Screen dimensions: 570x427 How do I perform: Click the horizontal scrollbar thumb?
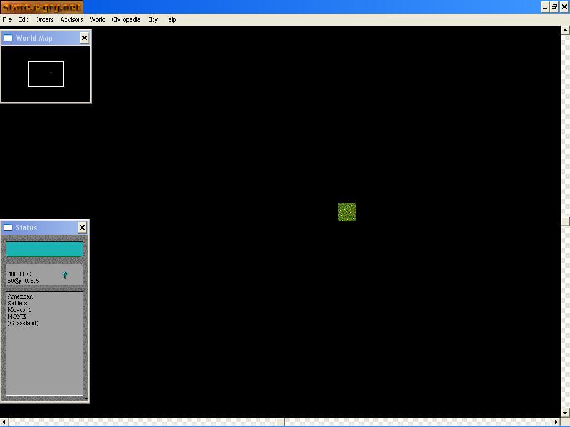click(281, 422)
